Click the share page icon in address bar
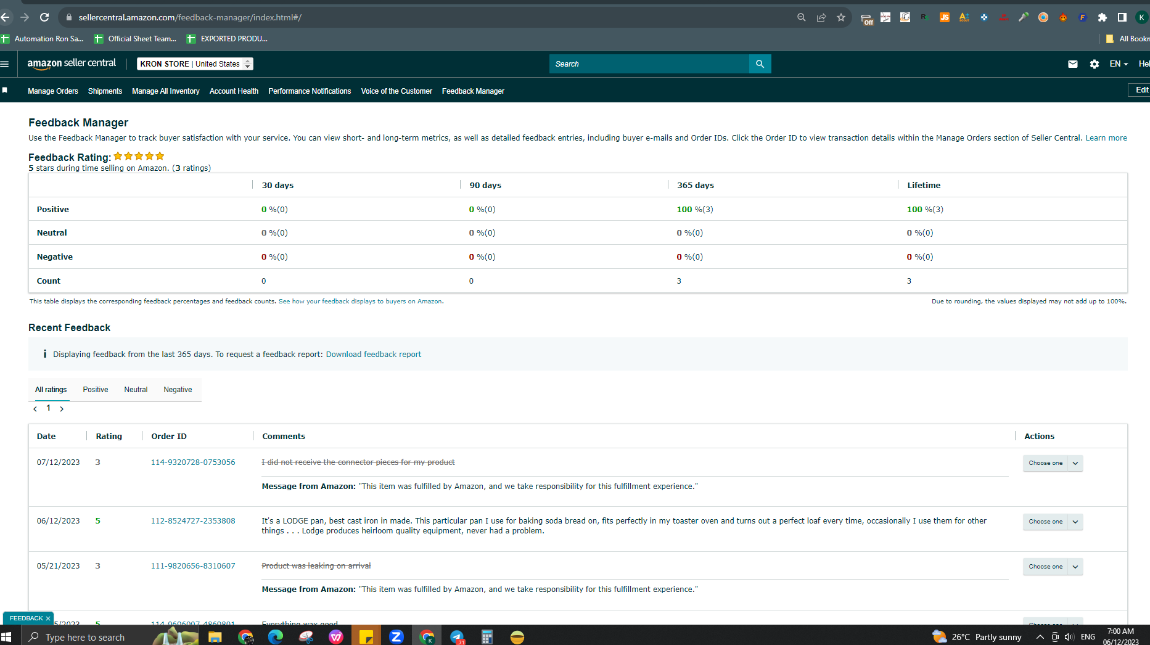This screenshot has height=645, width=1150. pyautogui.click(x=821, y=17)
